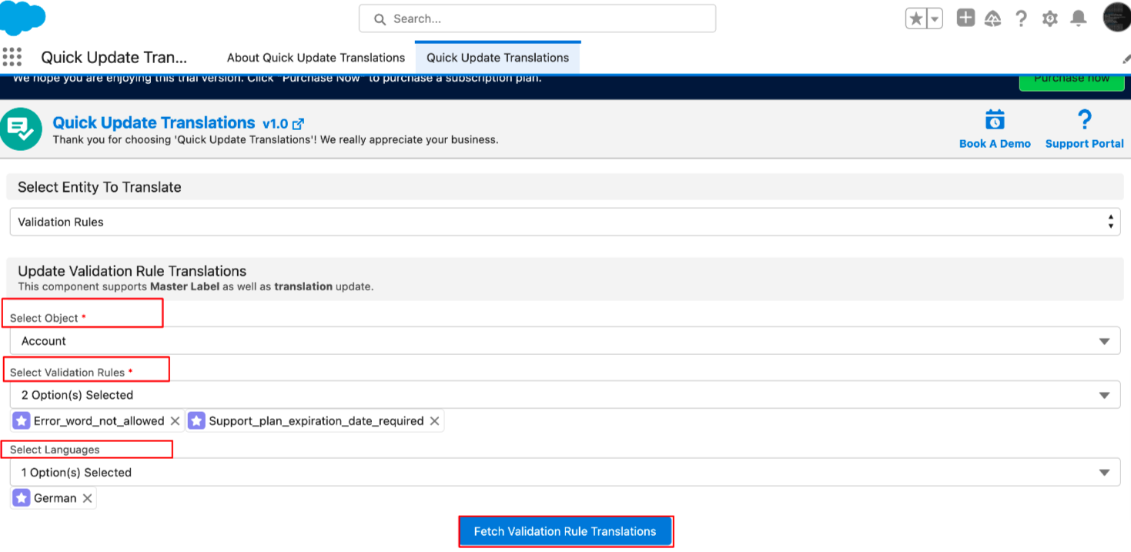Expand the 2 Option(s) Selected dropdown

click(x=565, y=395)
